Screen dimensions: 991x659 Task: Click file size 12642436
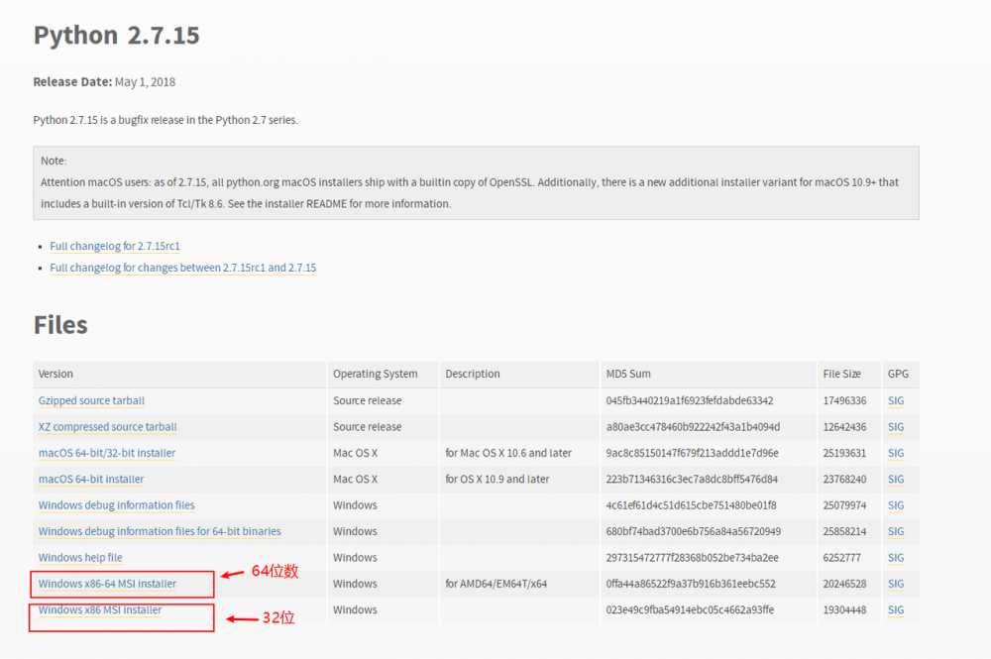[x=844, y=426]
